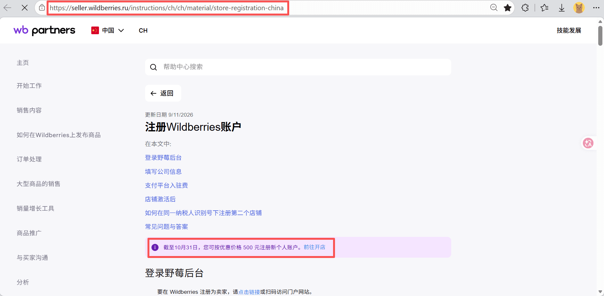This screenshot has width=604, height=296.
Task: Select 商品推广 in the sidebar
Action: point(29,233)
